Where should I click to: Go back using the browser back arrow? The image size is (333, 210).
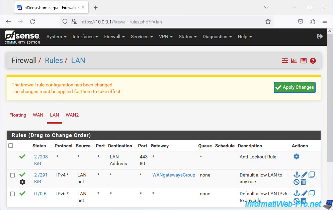point(8,22)
